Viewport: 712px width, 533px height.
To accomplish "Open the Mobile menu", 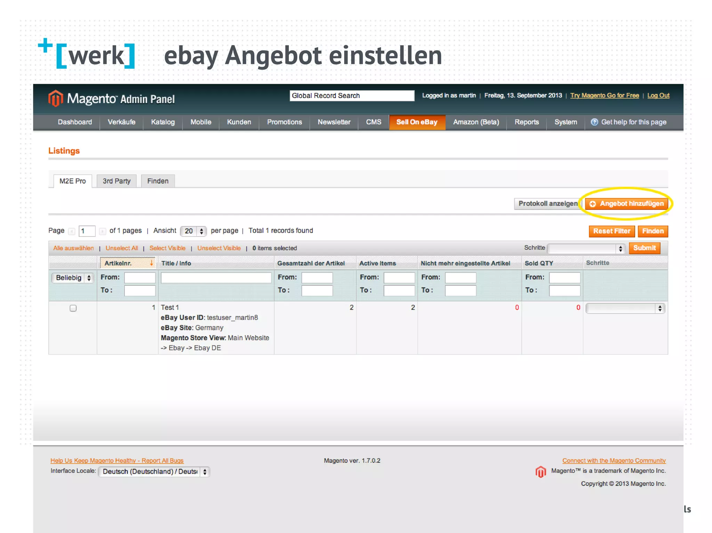I will [x=201, y=122].
